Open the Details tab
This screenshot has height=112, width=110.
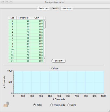pyautogui.click(x=55, y=9)
